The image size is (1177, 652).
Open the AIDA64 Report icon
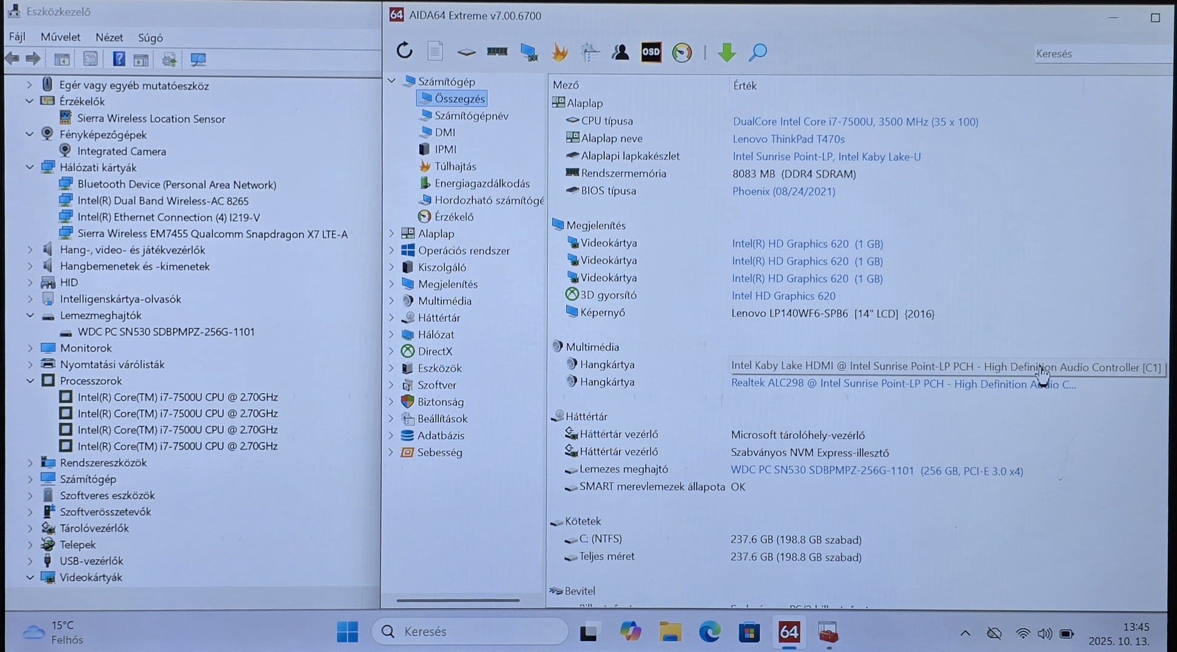pyautogui.click(x=435, y=51)
